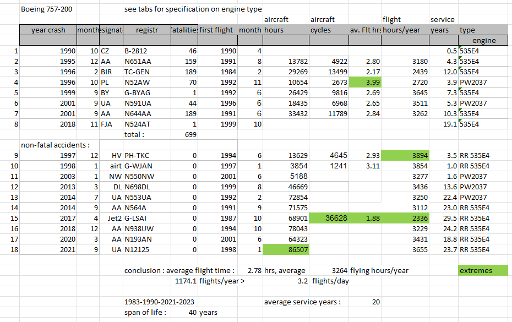Select registration cell G-BYAG
This screenshot has height=322, width=512.
tap(147, 92)
